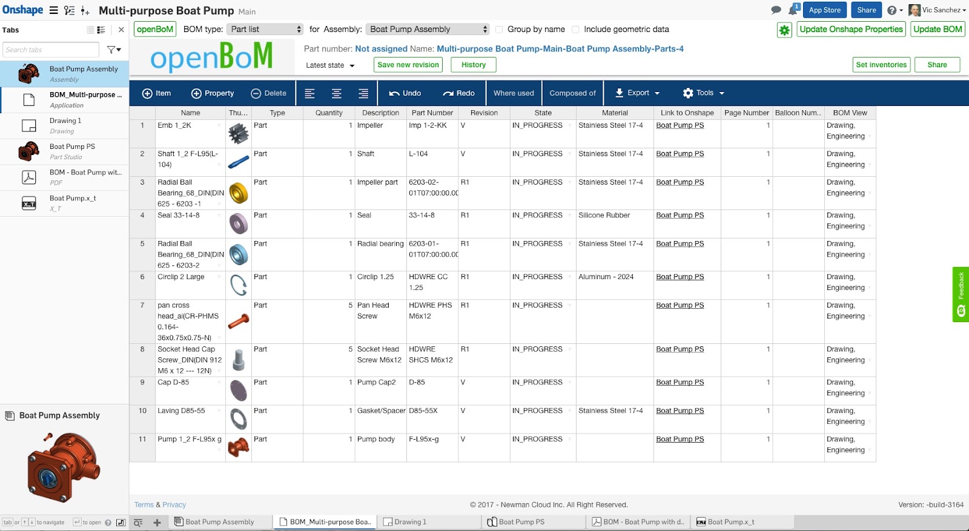Click the History button
969x531 pixels.
pyautogui.click(x=474, y=65)
